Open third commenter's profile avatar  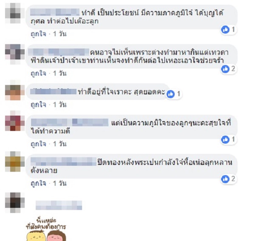(15, 90)
